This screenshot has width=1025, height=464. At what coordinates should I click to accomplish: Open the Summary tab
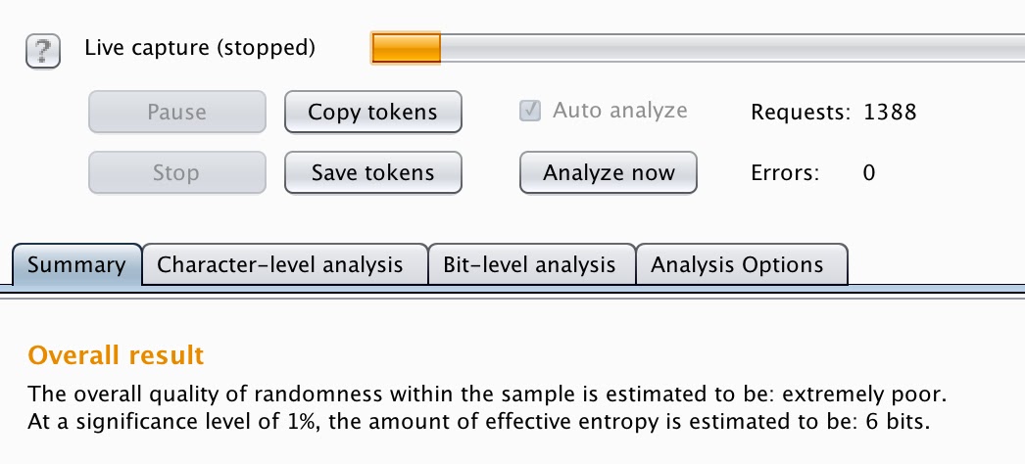tap(76, 265)
